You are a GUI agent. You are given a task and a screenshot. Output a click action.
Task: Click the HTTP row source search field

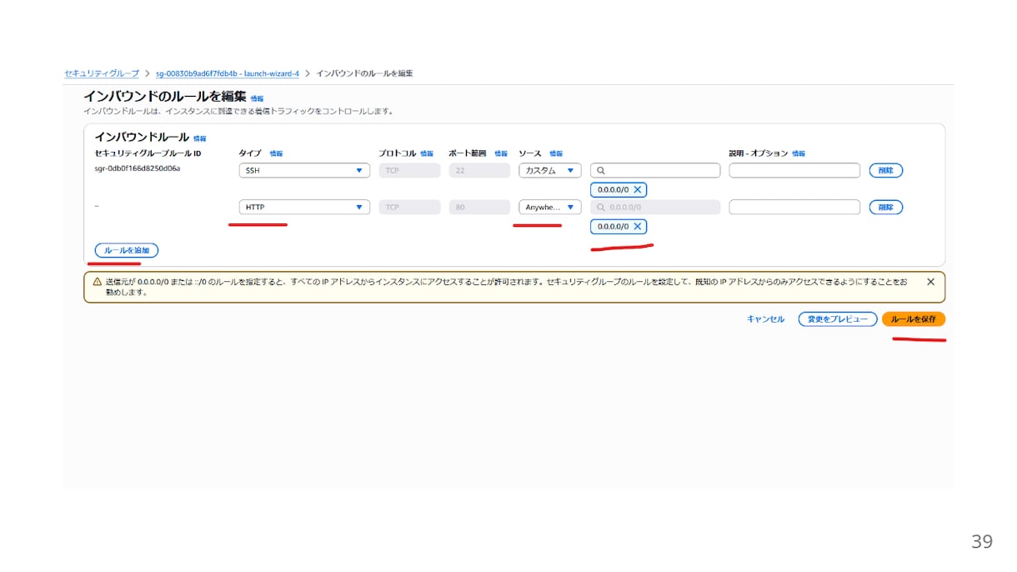point(655,207)
